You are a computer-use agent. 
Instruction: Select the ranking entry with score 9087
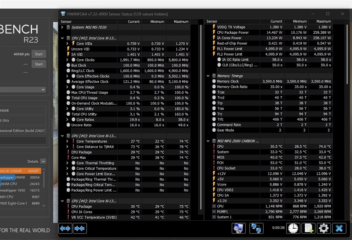click(x=20, y=197)
